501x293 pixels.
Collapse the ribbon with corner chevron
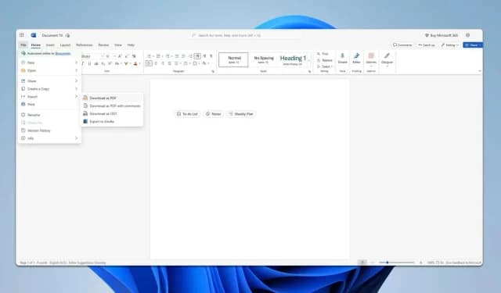click(x=480, y=71)
